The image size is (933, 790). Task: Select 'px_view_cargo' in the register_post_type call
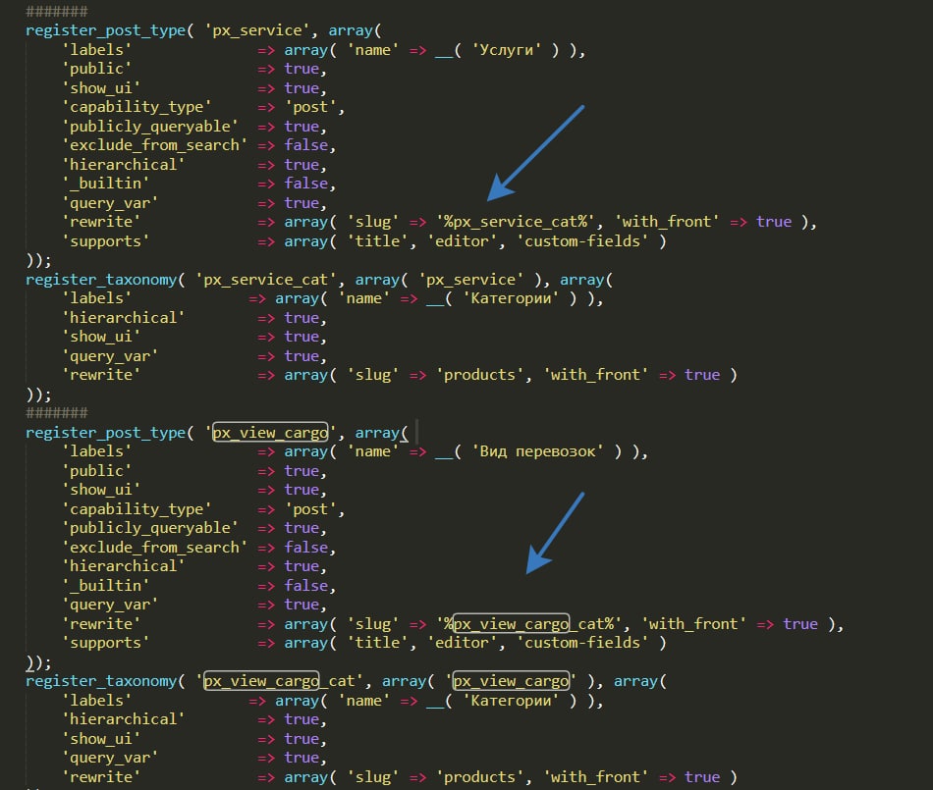(271, 433)
